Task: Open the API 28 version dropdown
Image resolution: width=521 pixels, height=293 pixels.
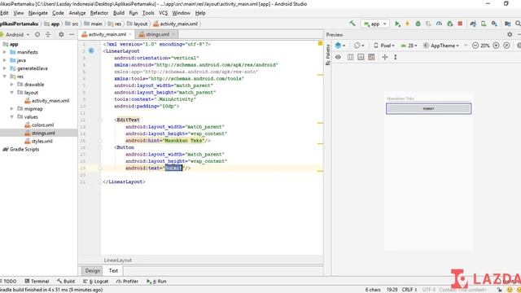Action: tap(409, 46)
